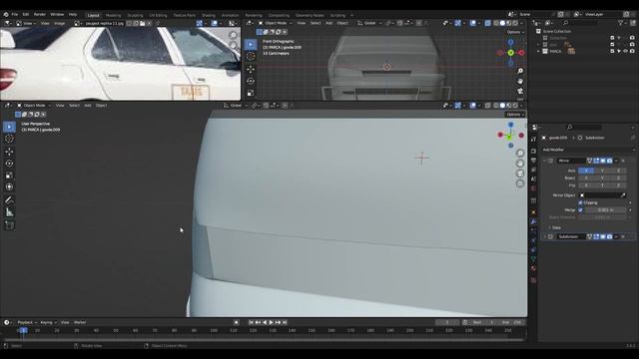
Task: Toggle Mirror modifier render camera icon
Action: pyautogui.click(x=609, y=161)
